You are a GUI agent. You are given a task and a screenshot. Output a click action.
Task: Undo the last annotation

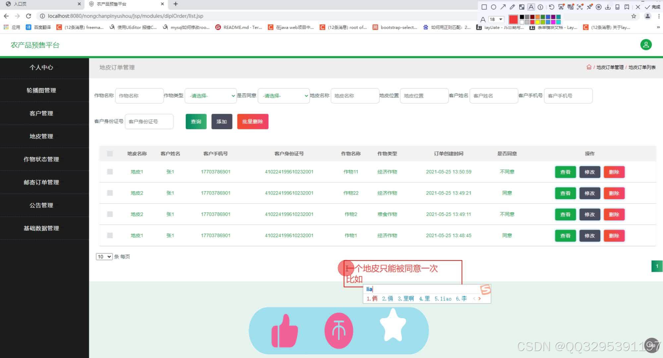tap(552, 7)
